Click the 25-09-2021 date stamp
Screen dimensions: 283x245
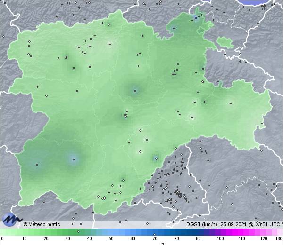(x=233, y=224)
